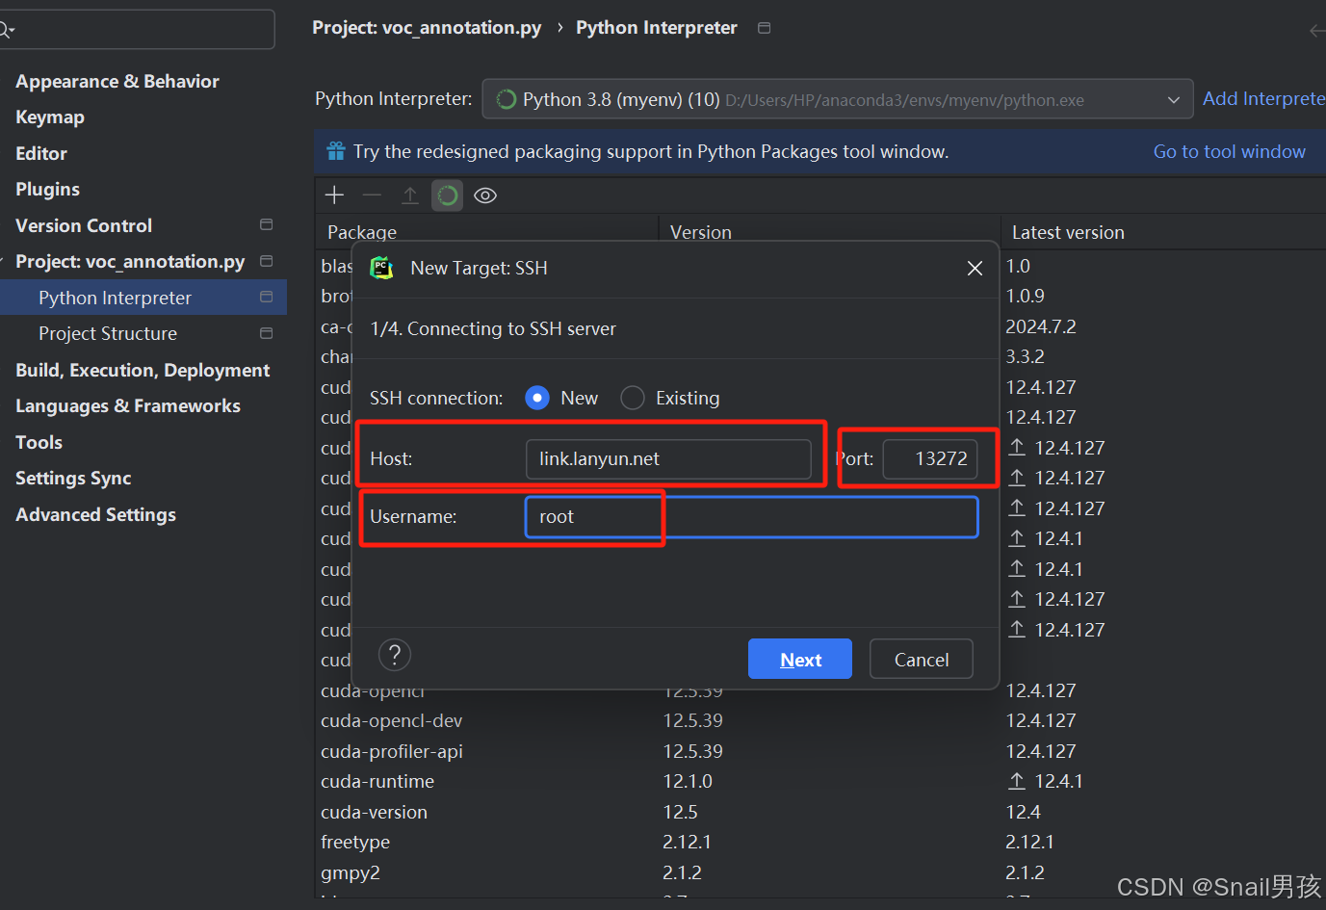Click the Conda package manager toggle icon
The height and width of the screenshot is (910, 1326).
pos(447,195)
